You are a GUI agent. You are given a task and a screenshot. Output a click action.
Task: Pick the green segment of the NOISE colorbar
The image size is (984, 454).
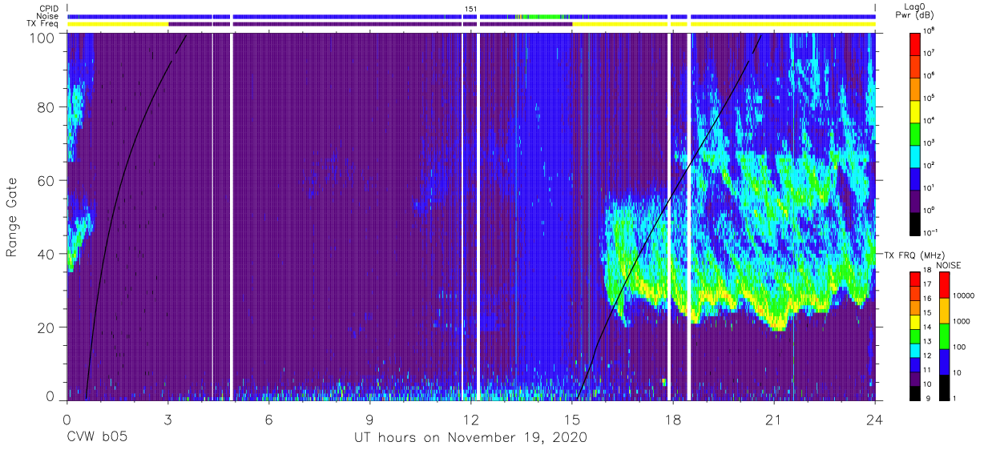pyautogui.click(x=944, y=336)
